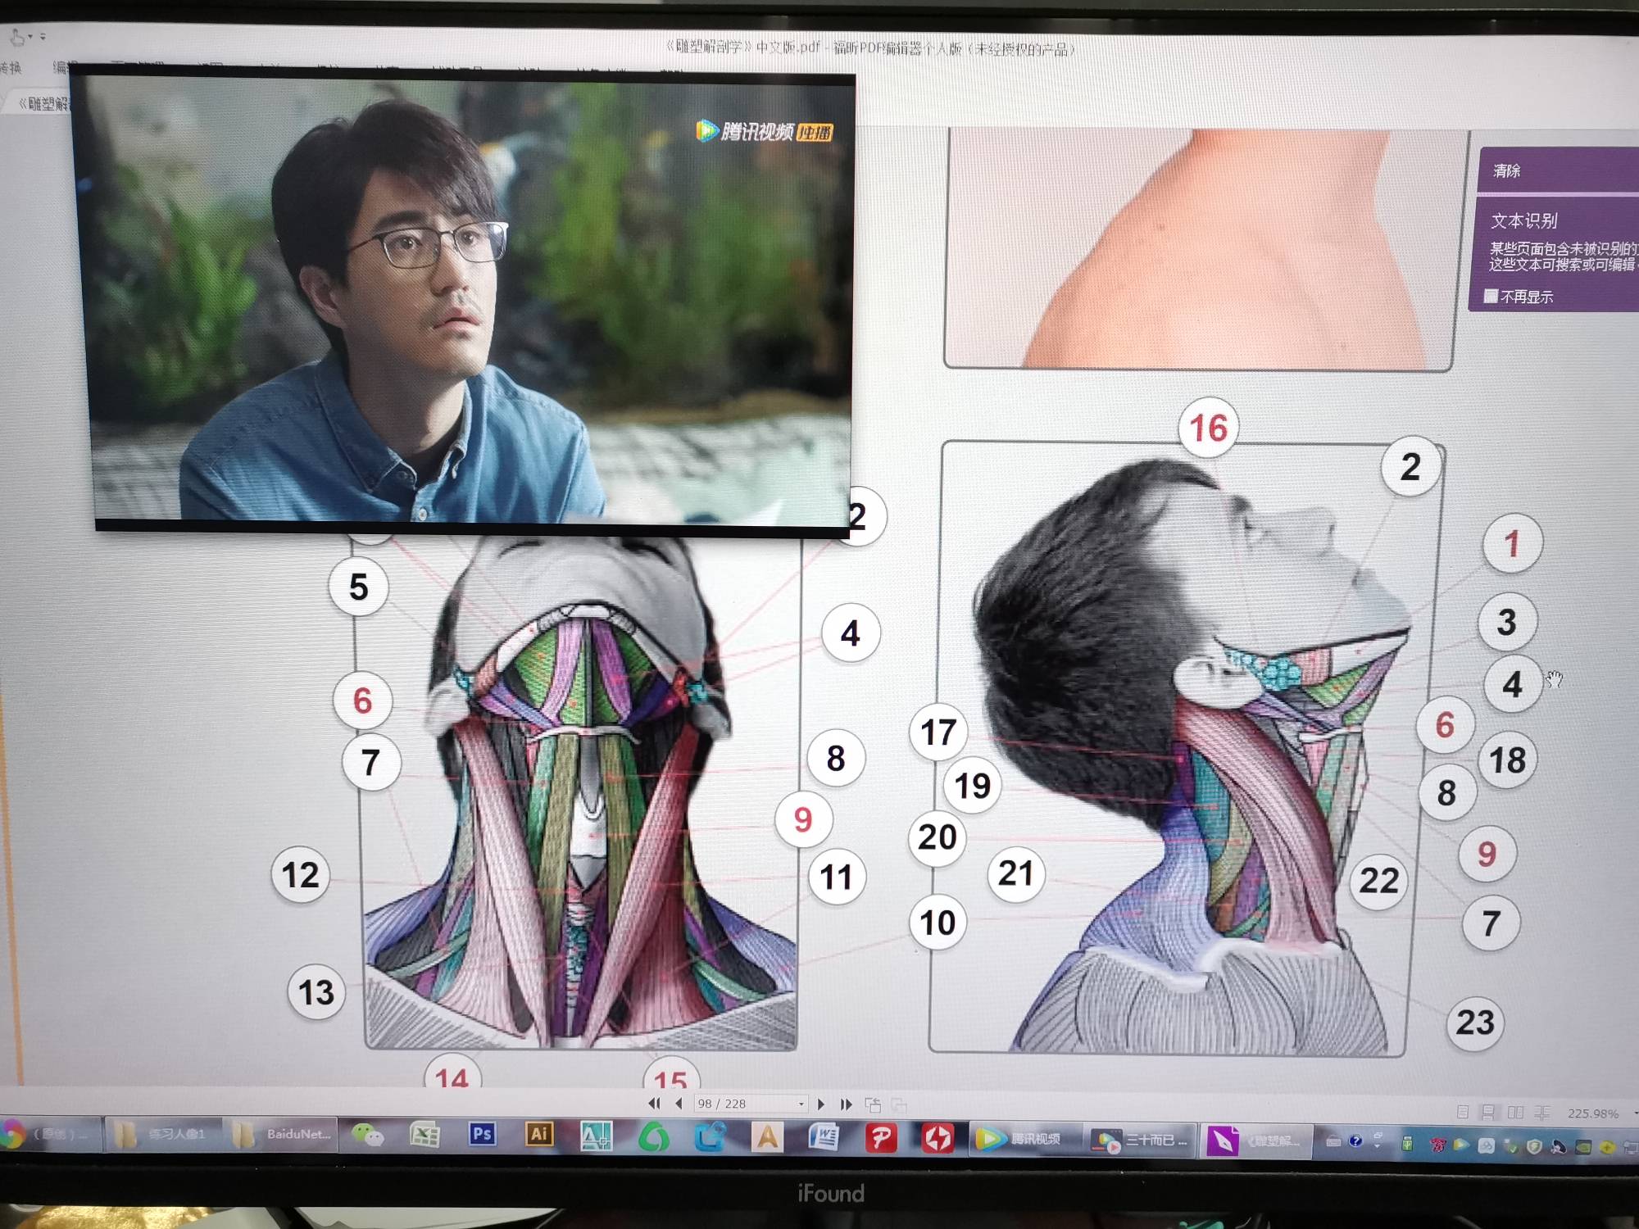This screenshot has height=1229, width=1639.
Task: Click the previous view icon beside page navigation
Action: (x=873, y=1104)
